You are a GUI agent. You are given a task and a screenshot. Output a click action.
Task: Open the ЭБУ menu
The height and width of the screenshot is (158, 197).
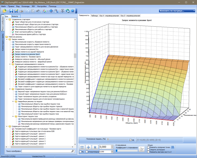(x=33, y=6)
